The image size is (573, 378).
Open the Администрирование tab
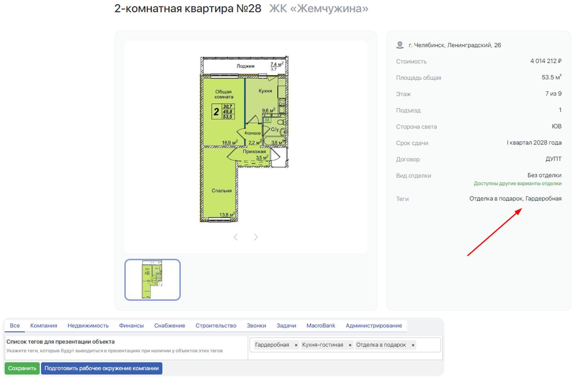pyautogui.click(x=374, y=326)
